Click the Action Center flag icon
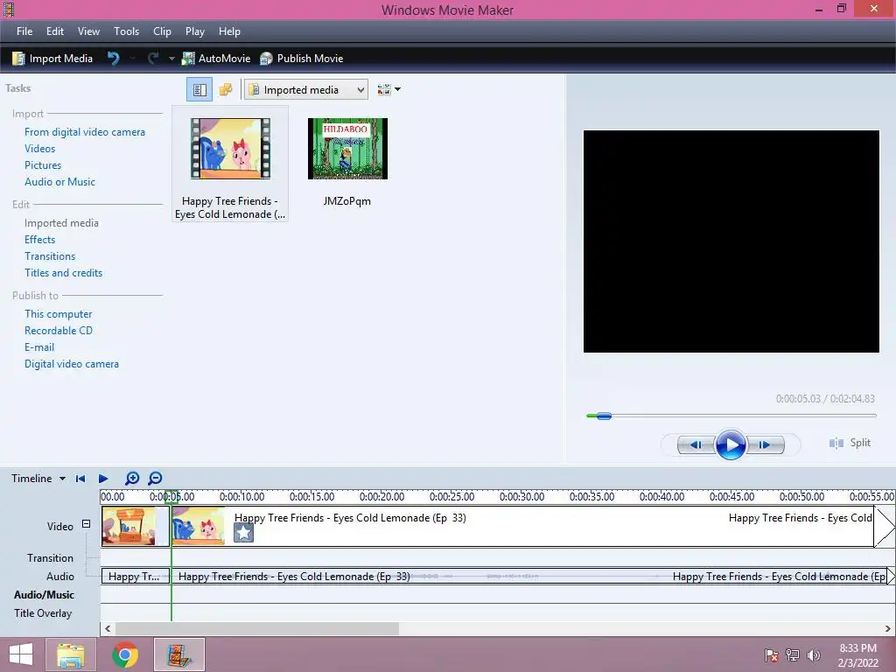Screen dimensions: 896x672 coord(772,654)
